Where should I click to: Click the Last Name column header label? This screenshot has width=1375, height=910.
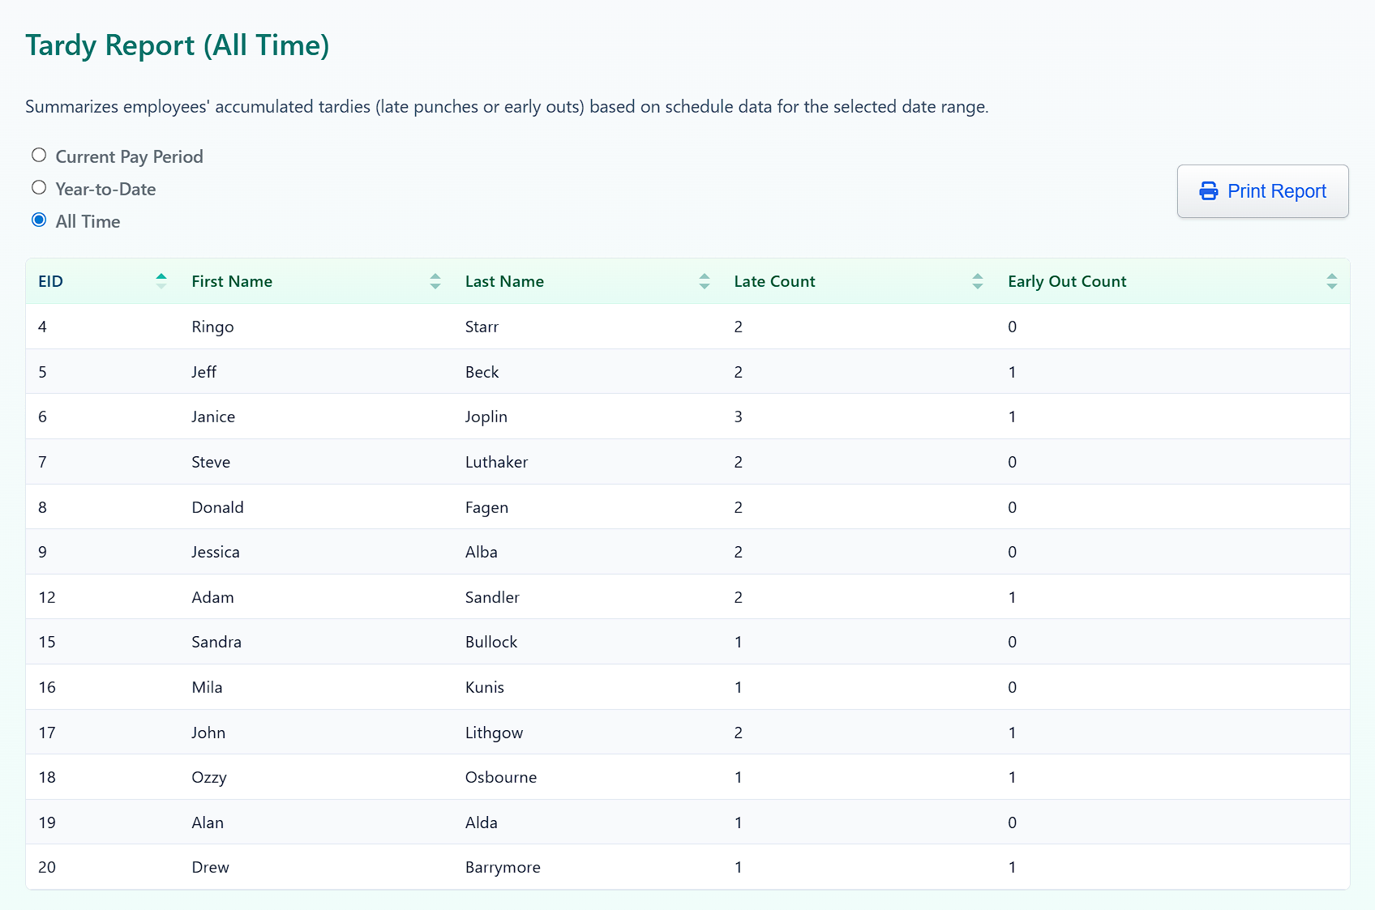(x=504, y=281)
